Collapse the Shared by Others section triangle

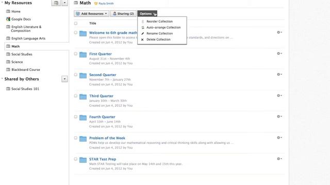click(x=2, y=79)
